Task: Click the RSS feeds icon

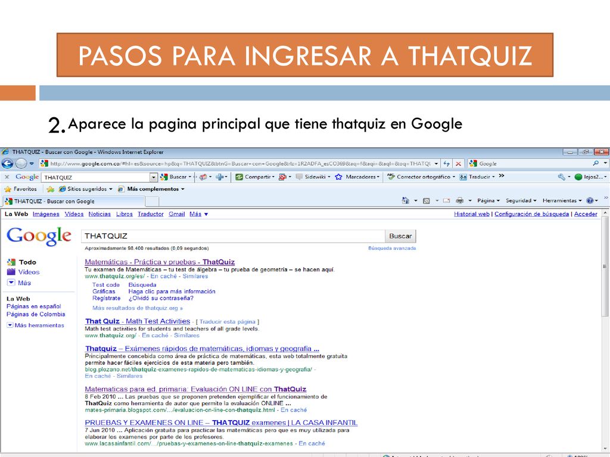Action: (427, 201)
